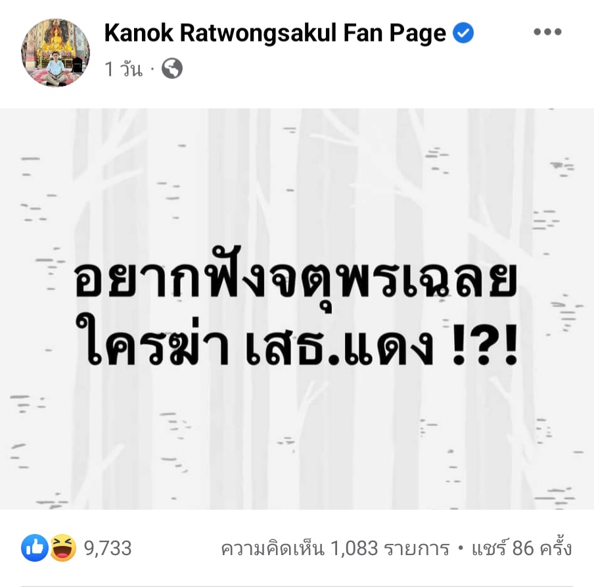Screen dimensions: 594x588
Task: Click the blue verified badge icon
Action: (x=463, y=33)
